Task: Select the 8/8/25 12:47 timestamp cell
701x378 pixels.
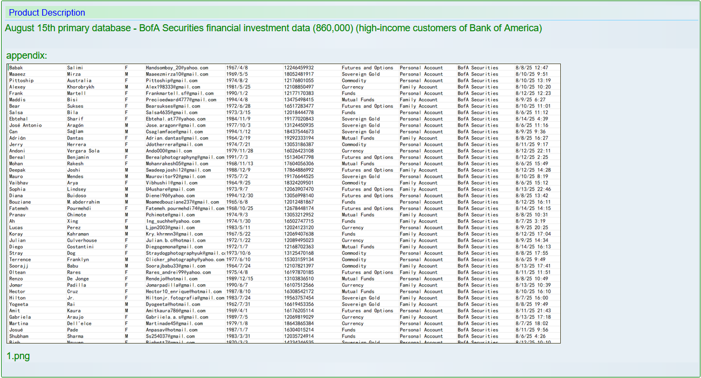Action: (x=532, y=68)
